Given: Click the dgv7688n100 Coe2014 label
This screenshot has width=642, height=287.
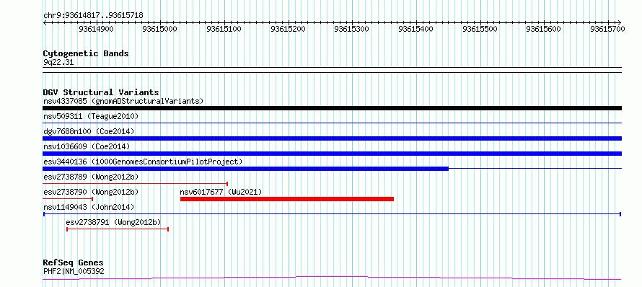Looking at the screenshot, I should tap(89, 131).
